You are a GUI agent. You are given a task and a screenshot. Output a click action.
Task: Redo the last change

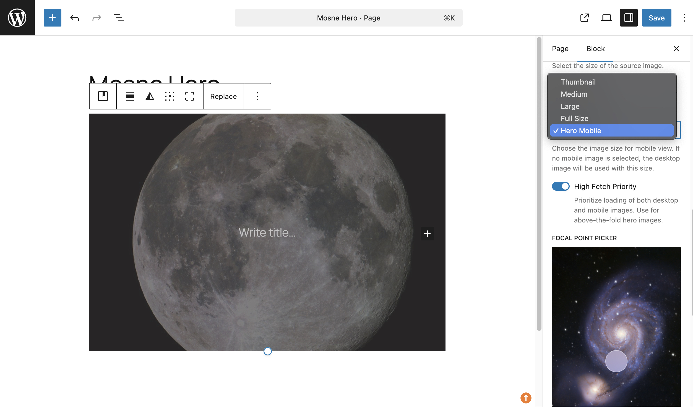click(x=96, y=18)
